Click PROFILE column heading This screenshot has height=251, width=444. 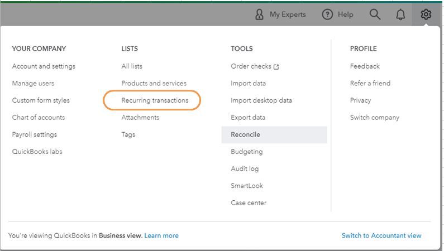coord(364,49)
